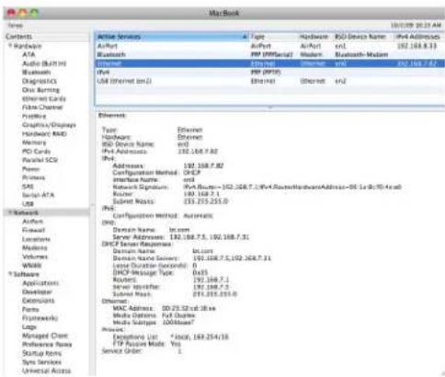This screenshot has height=377, width=445.
Task: Open Graphics/Displays hardware entry
Action: coord(49,125)
